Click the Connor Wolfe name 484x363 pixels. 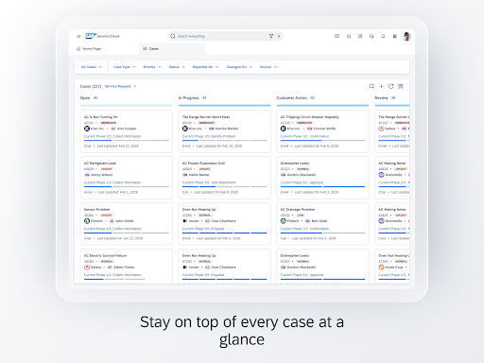point(324,129)
